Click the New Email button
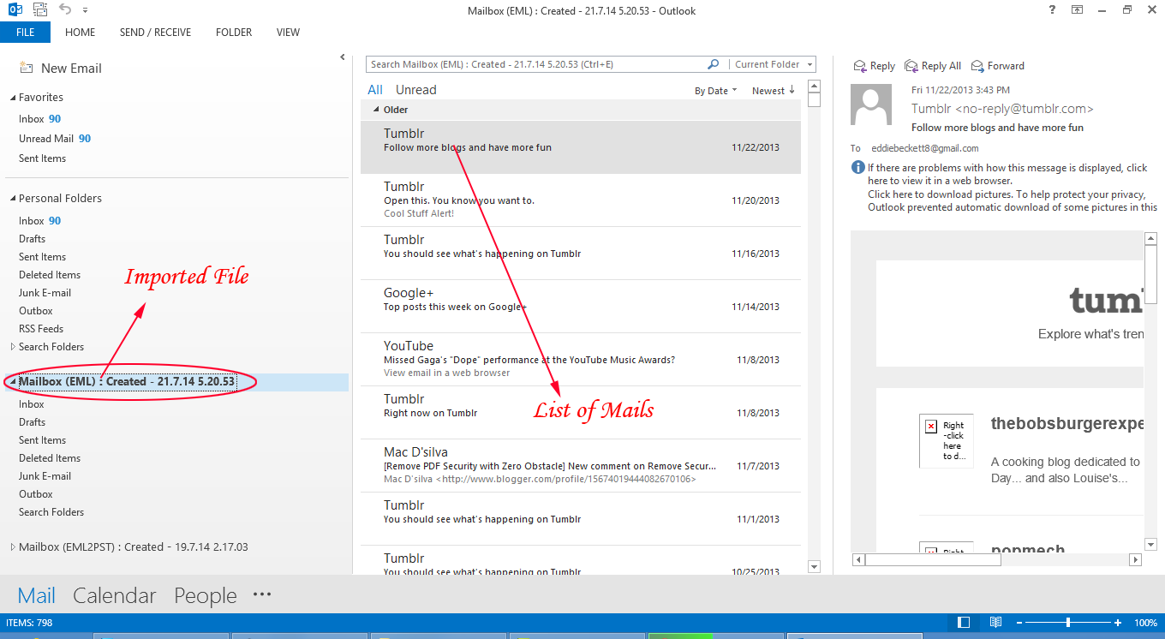1165x639 pixels. [x=60, y=69]
